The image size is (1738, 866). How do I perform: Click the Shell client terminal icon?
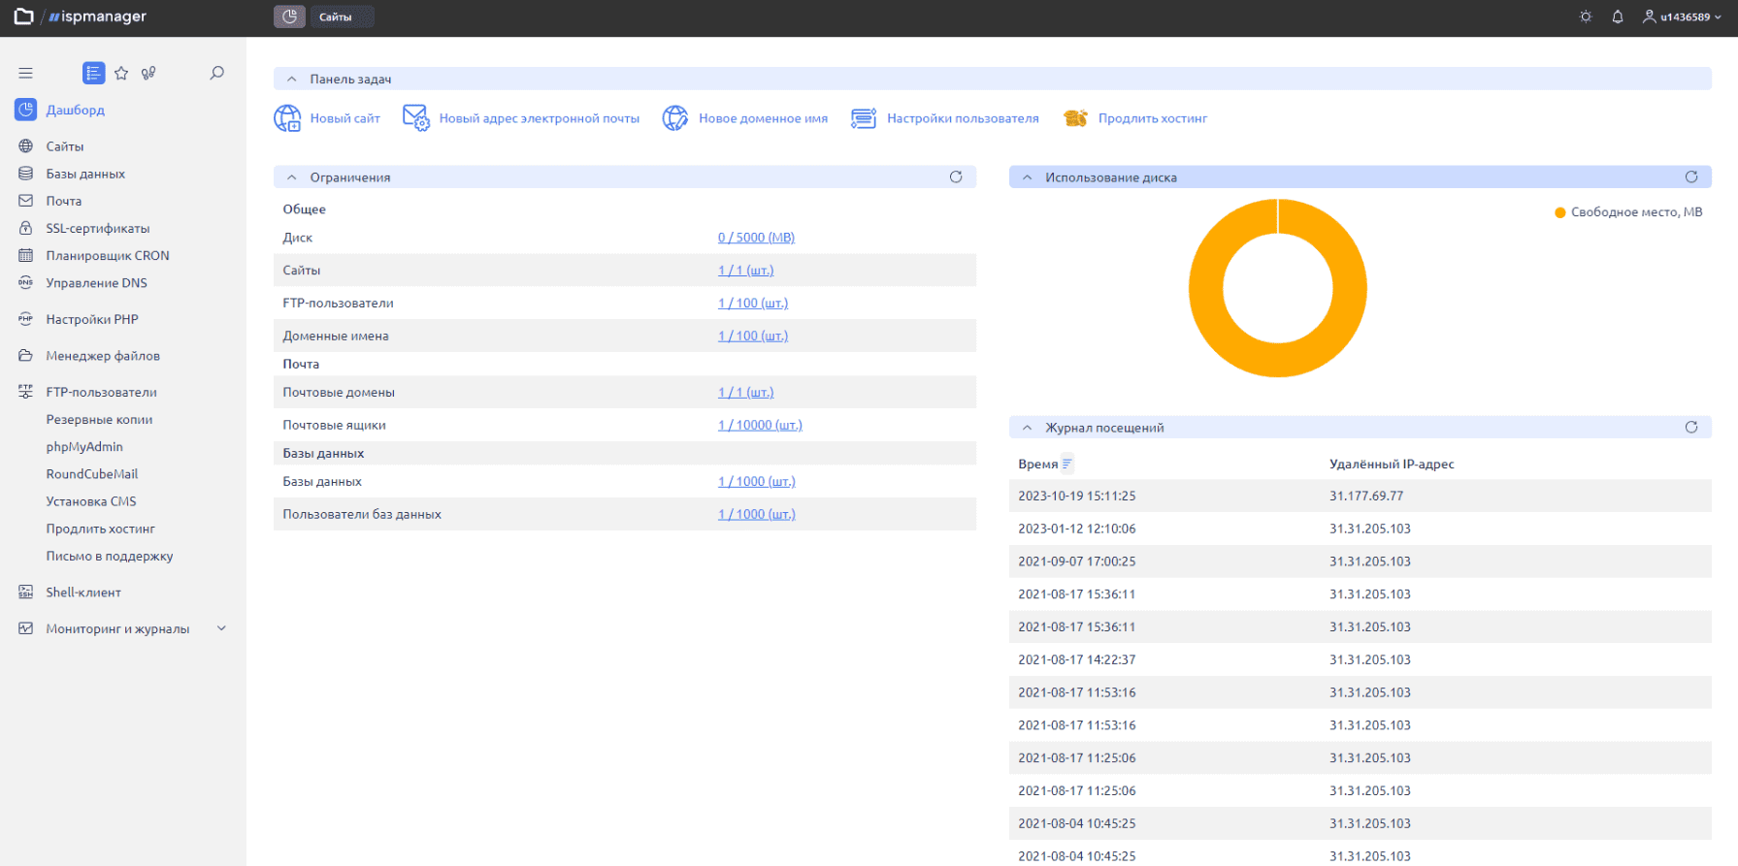(26, 593)
